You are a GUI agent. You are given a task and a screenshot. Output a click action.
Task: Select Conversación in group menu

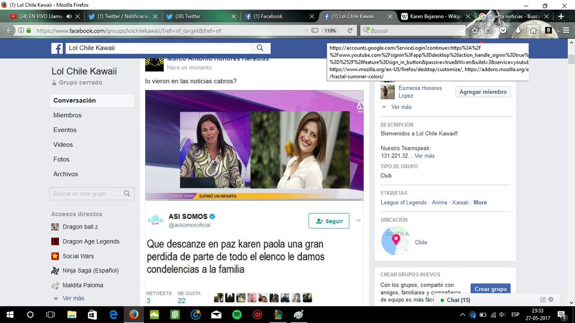[92, 100]
